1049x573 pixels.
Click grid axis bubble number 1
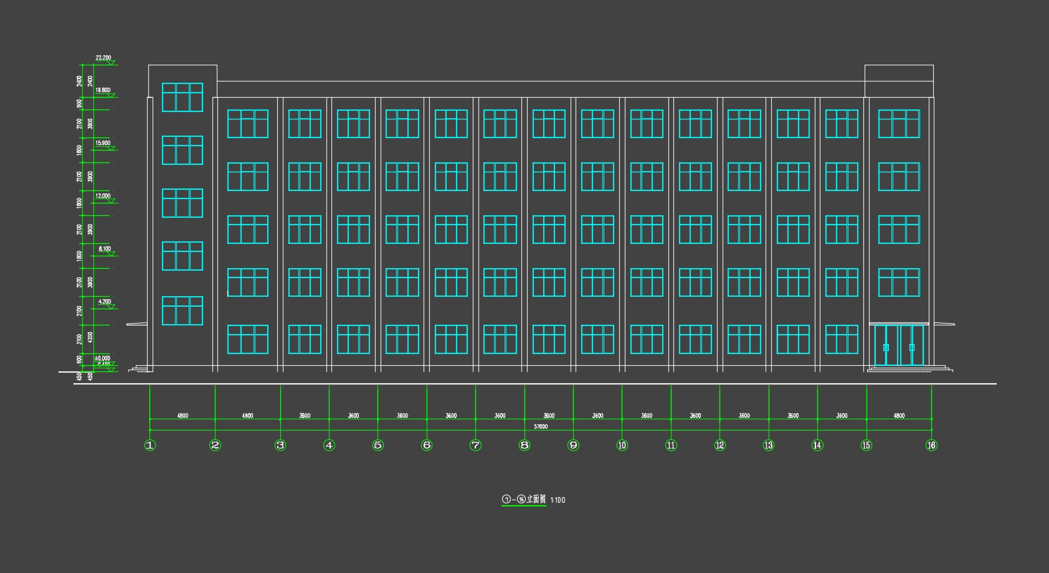pos(150,445)
